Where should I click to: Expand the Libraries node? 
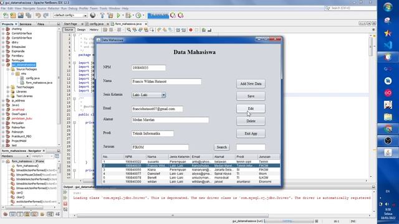[8, 91]
